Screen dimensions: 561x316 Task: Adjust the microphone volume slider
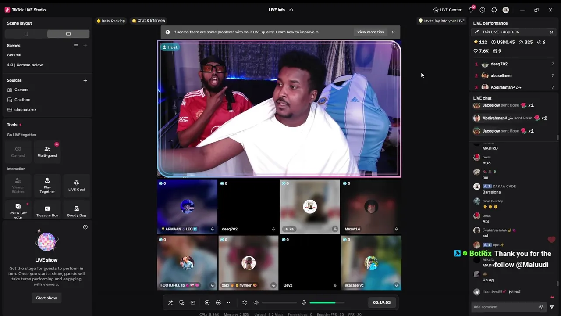pos(327,302)
